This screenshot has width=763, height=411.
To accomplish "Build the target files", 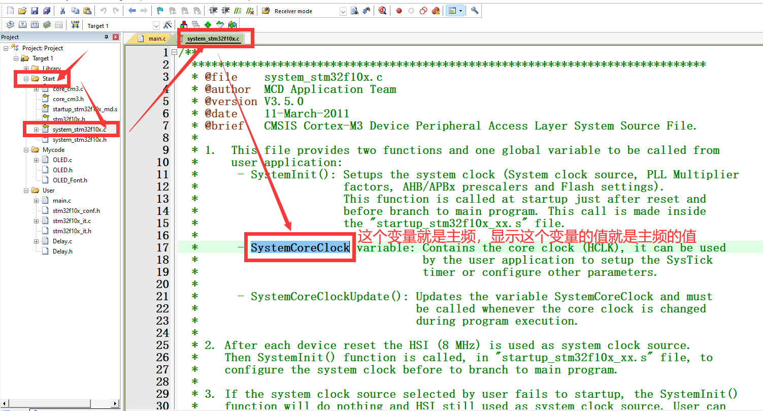I will (22, 25).
